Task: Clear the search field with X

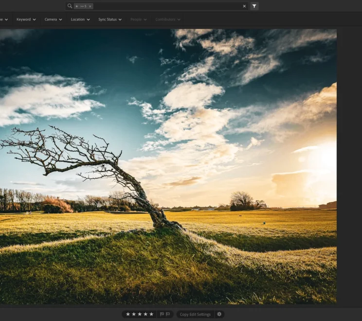Action: (x=244, y=6)
